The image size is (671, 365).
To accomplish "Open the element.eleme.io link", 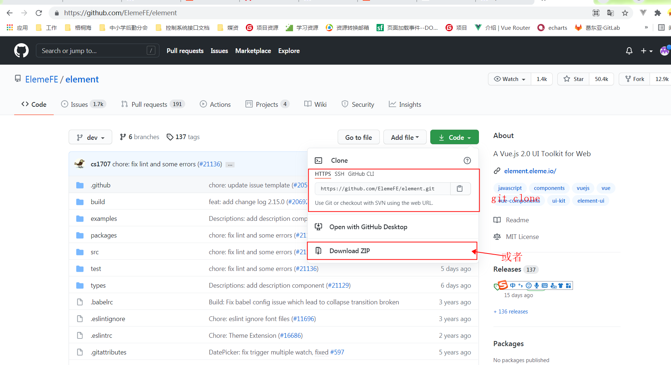I will pos(530,171).
